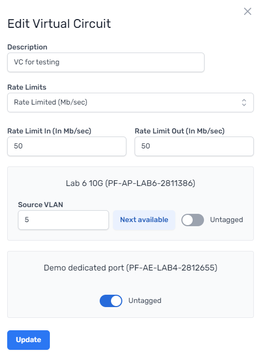Close the Edit Virtual Circuit dialog
Viewport: 260px width, 355px height.
click(248, 11)
